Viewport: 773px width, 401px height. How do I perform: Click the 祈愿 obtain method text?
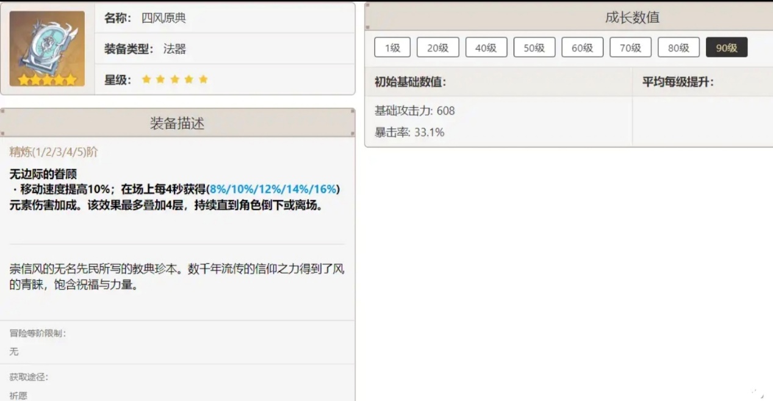(18, 396)
